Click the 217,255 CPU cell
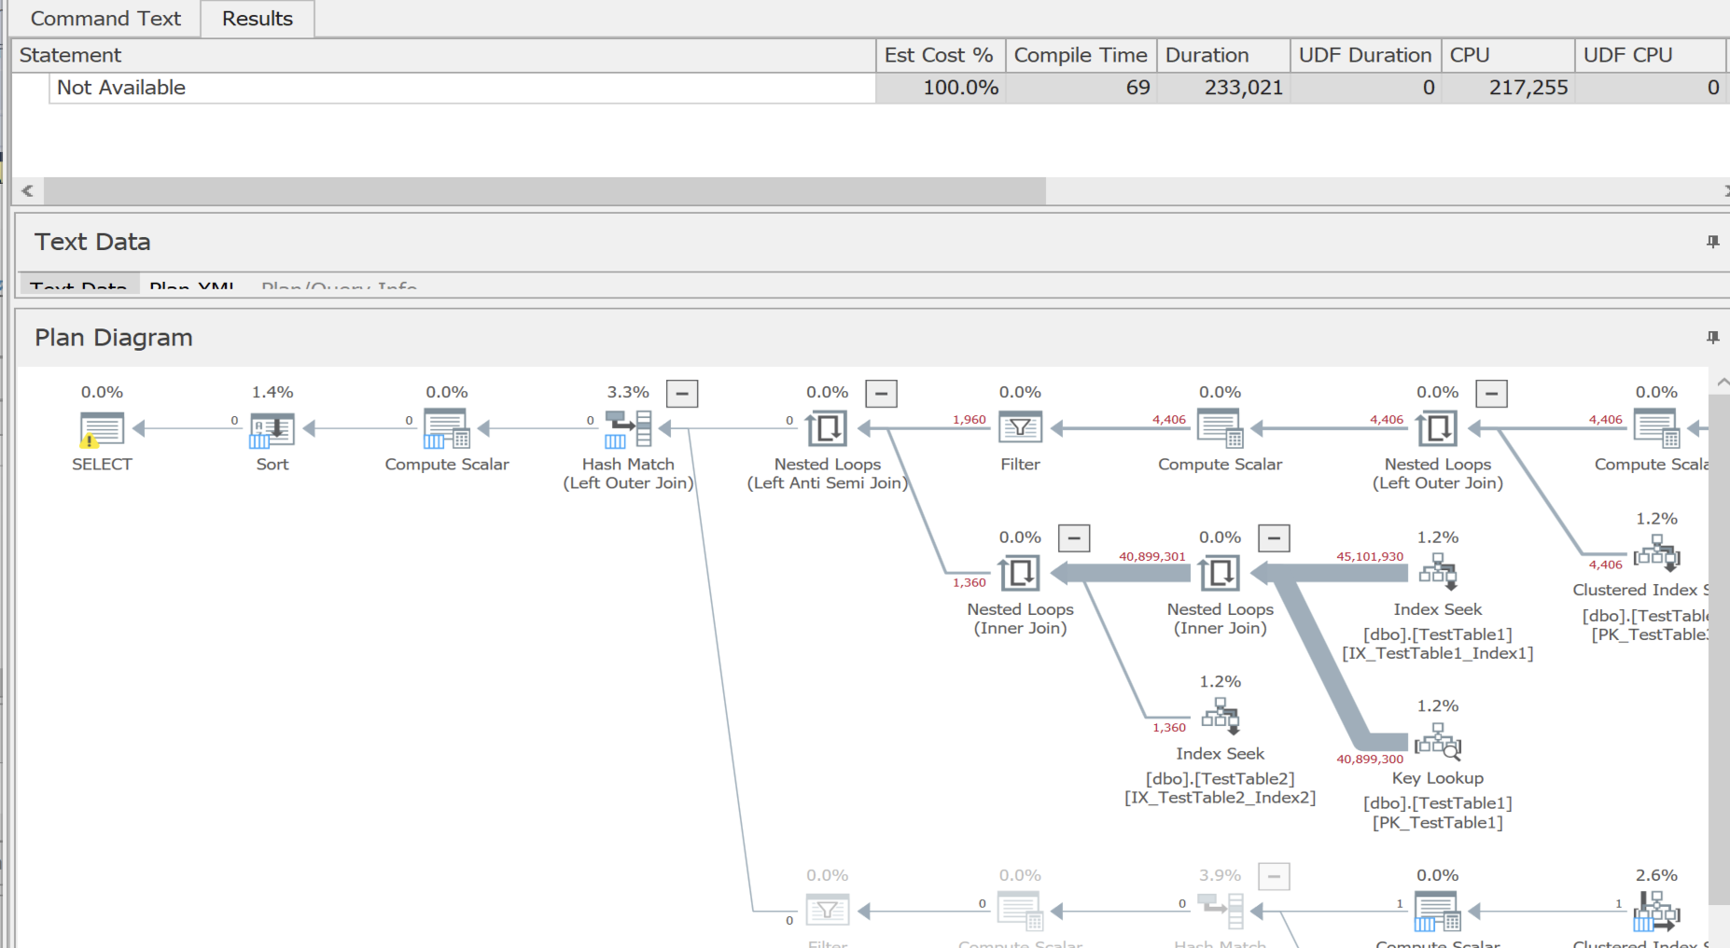Image resolution: width=1730 pixels, height=948 pixels. pyautogui.click(x=1509, y=88)
